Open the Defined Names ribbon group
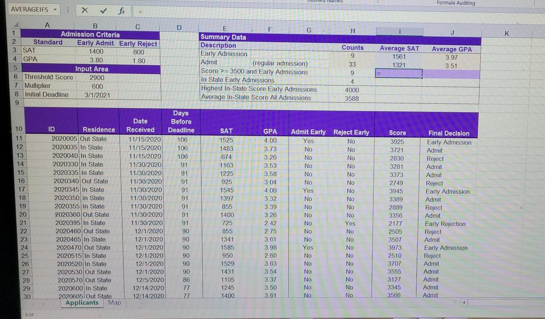 point(324,1)
